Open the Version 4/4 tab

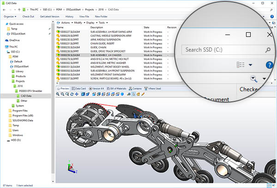coord(96,88)
